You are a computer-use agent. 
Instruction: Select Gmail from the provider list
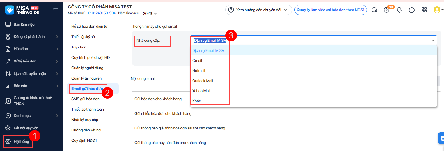197,61
